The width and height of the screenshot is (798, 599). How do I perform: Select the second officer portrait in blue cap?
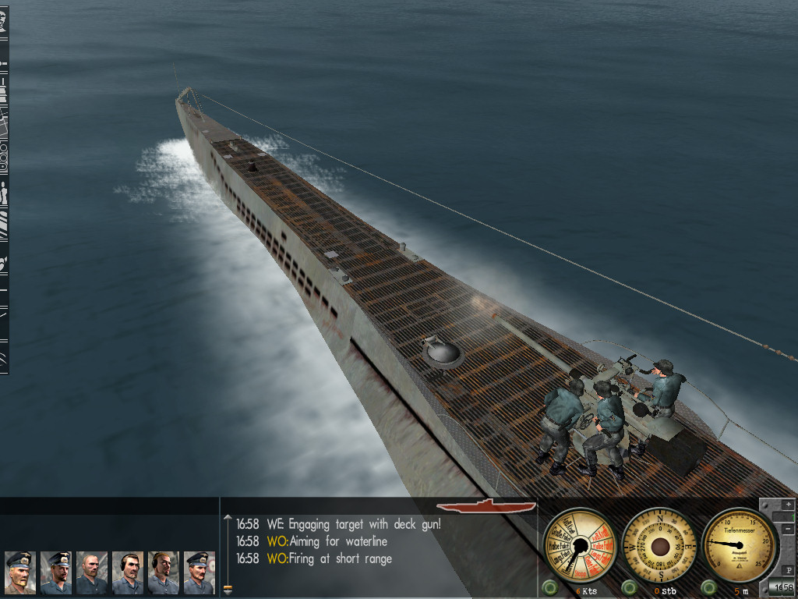(x=56, y=572)
